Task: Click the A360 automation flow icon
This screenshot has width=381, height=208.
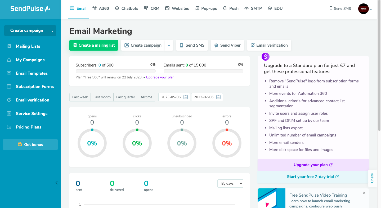Action: pyautogui.click(x=95, y=8)
